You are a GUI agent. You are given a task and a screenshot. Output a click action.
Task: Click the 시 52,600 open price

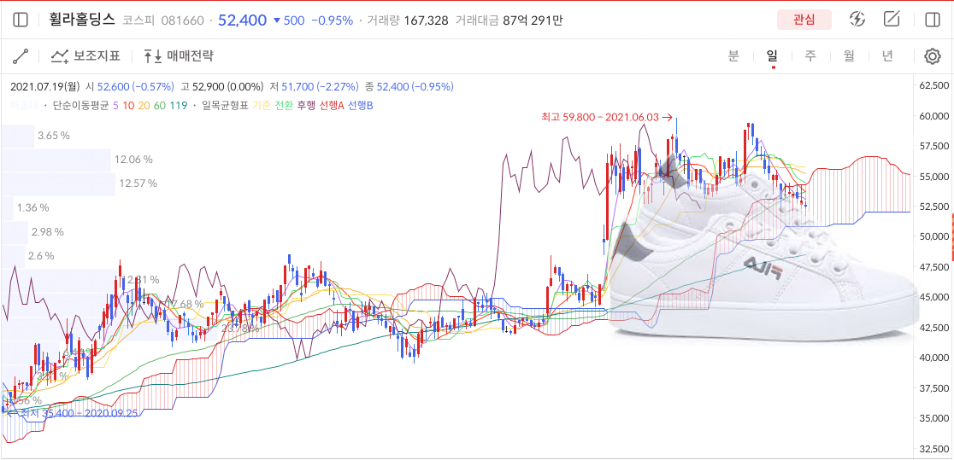point(130,87)
